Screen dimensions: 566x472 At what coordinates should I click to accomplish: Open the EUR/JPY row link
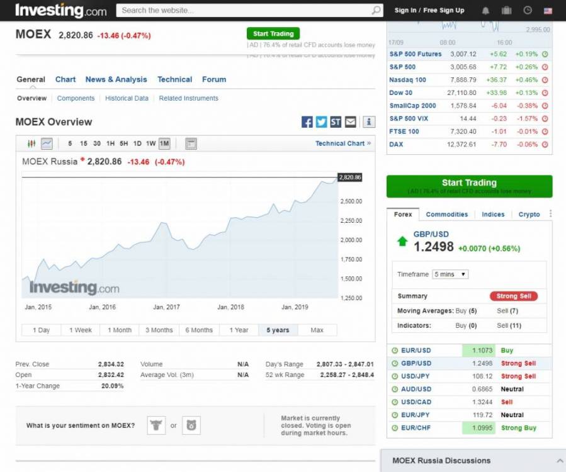pyautogui.click(x=415, y=415)
